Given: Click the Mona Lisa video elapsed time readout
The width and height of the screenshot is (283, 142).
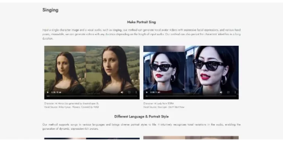Looking at the screenshot, I should pyautogui.click(x=56, y=92).
